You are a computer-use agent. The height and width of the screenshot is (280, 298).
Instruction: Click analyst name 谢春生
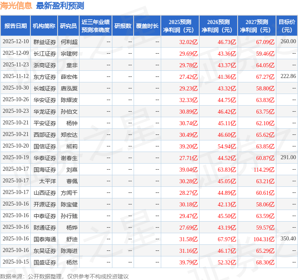(69, 158)
